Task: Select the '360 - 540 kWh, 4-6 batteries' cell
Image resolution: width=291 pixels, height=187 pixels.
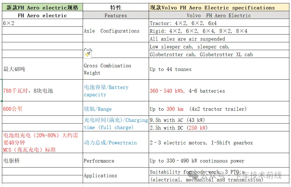Action: click(x=219, y=90)
